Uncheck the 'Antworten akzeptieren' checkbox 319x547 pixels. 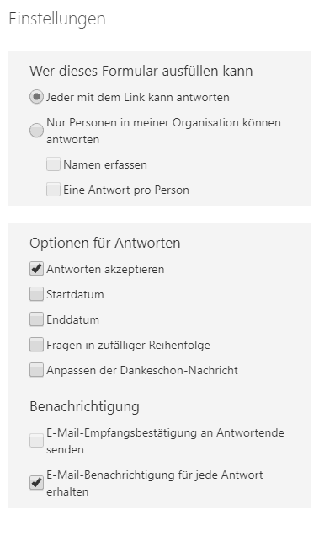coord(36,269)
